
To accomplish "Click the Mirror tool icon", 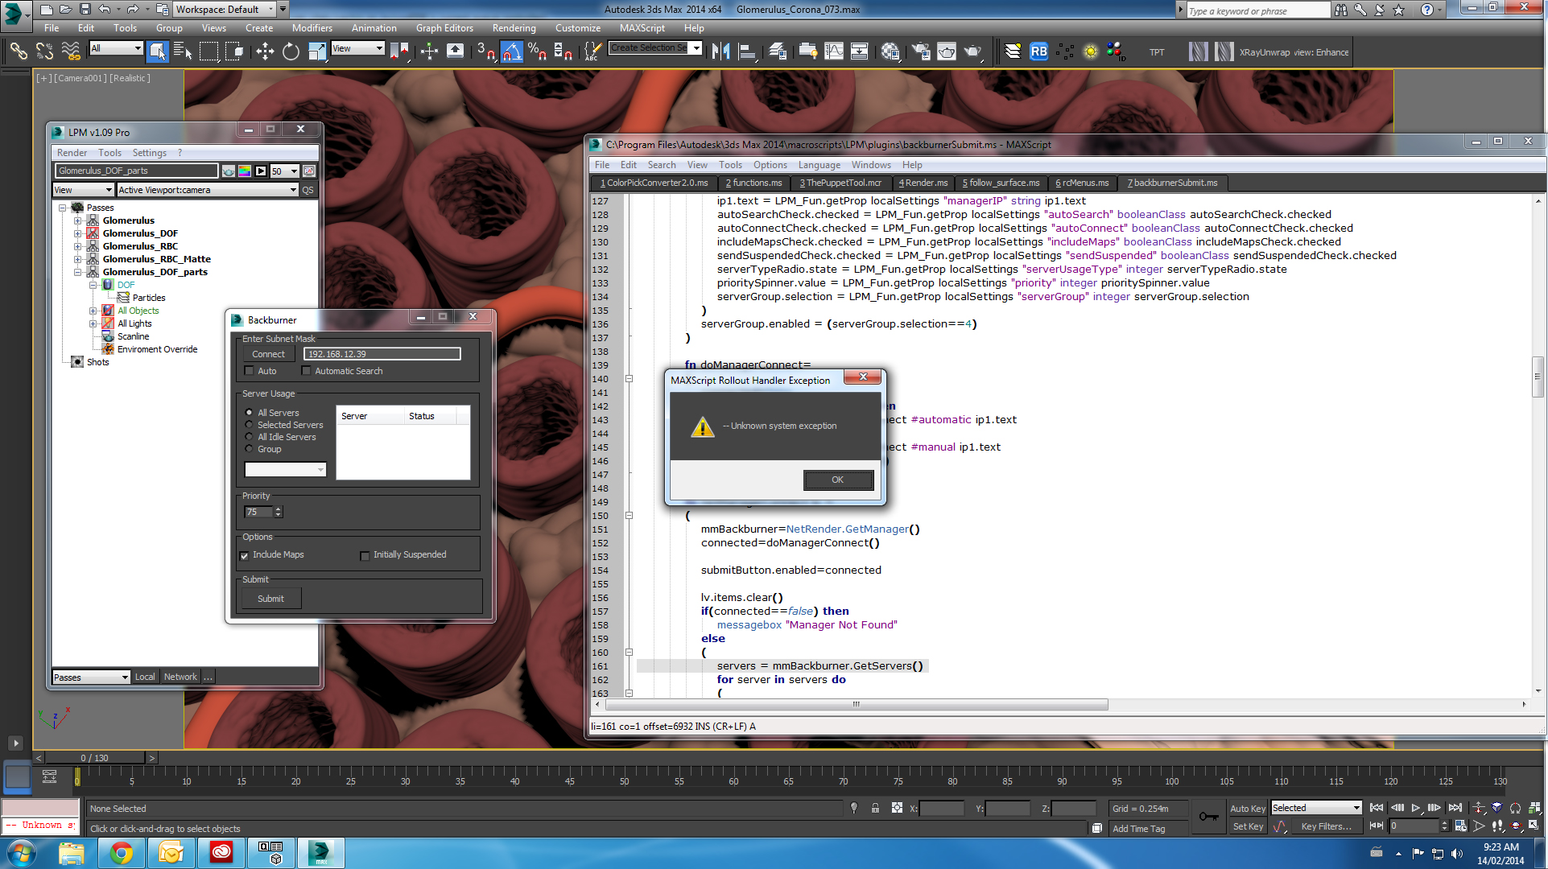I will coord(721,51).
